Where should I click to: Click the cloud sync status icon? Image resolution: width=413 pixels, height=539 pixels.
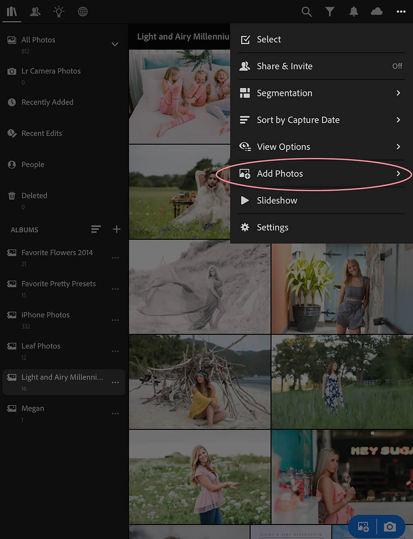point(376,12)
